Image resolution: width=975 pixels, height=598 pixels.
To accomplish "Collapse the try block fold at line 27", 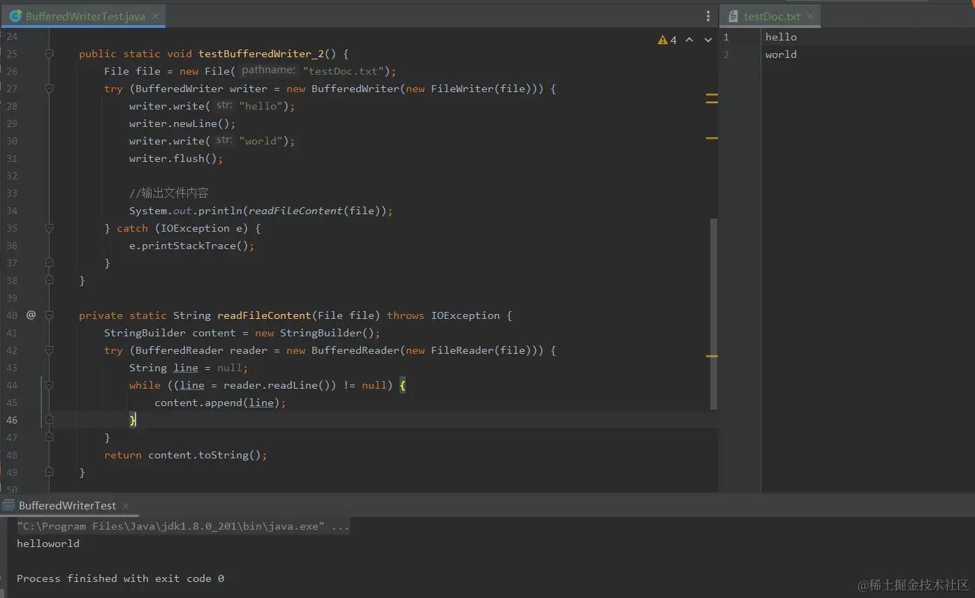I will 49,89.
